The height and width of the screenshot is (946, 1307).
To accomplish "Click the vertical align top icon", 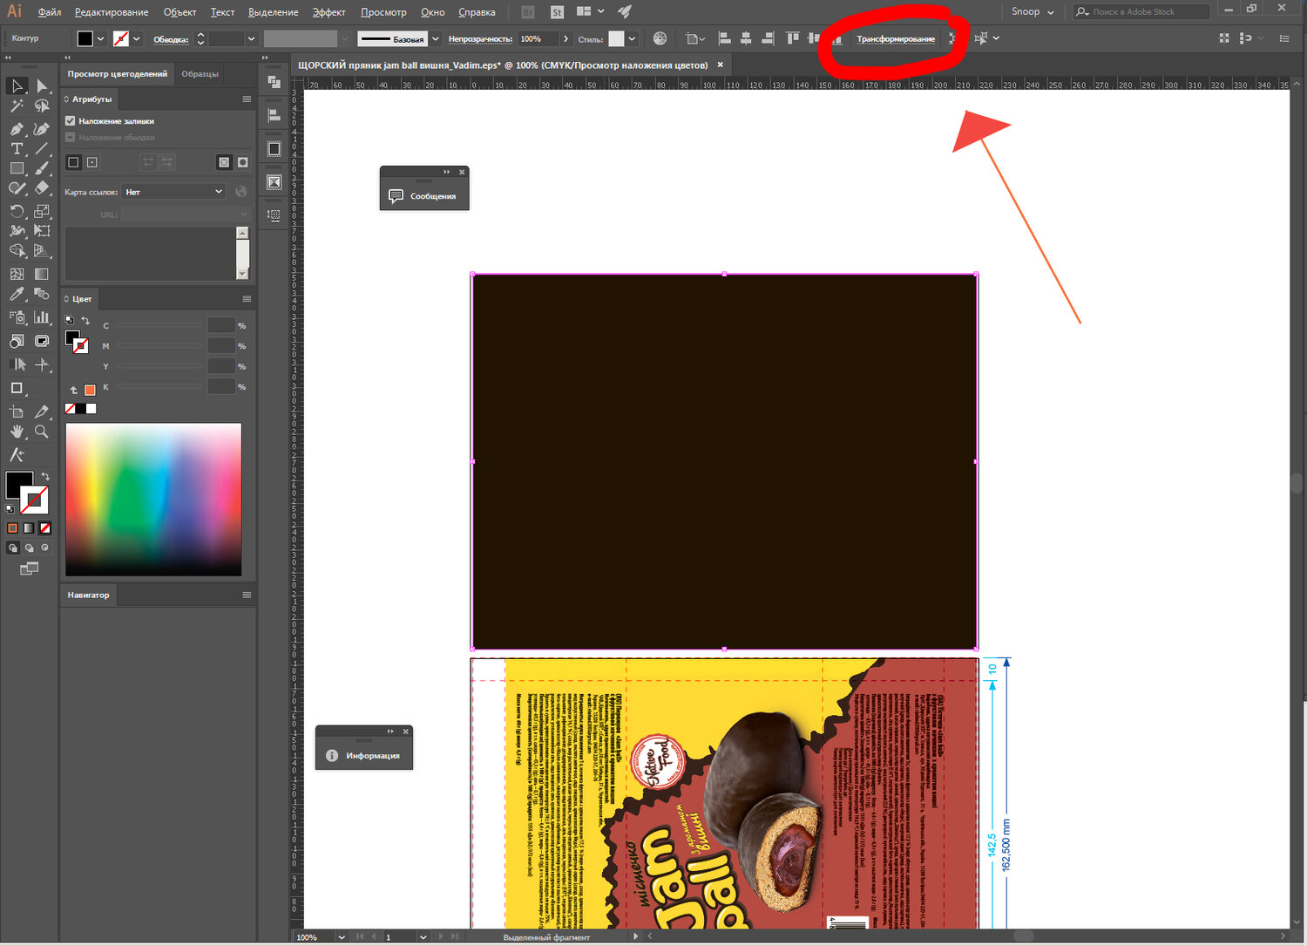I will pos(792,38).
